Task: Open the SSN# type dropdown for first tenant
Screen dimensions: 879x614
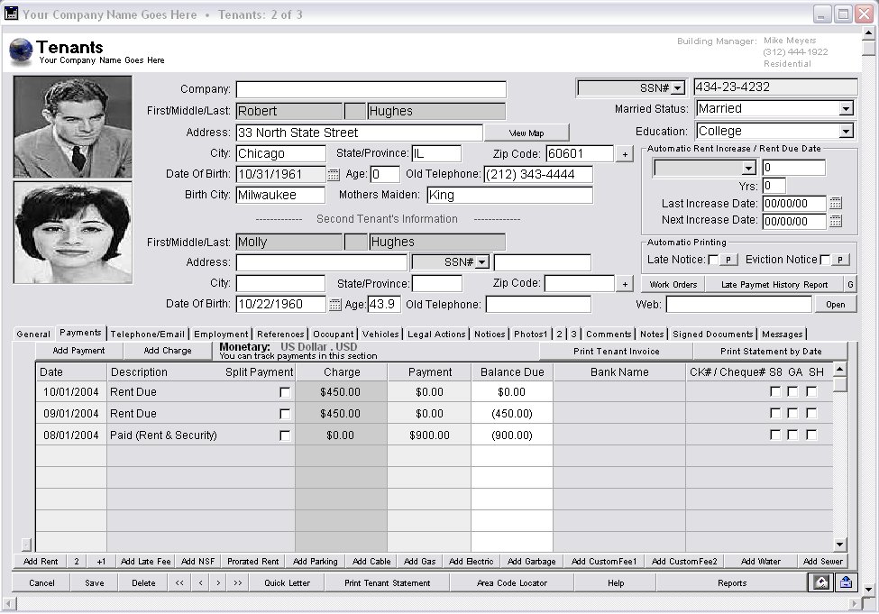Action: pos(678,88)
